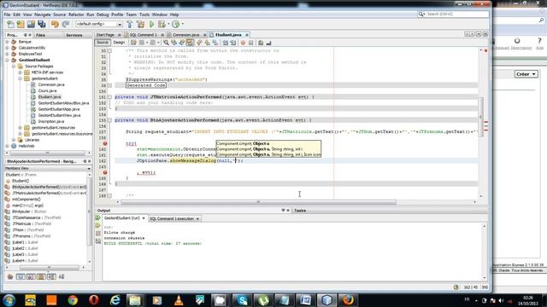
Task: Click the Toggle Highlight Search editor icon
Action: (190, 43)
